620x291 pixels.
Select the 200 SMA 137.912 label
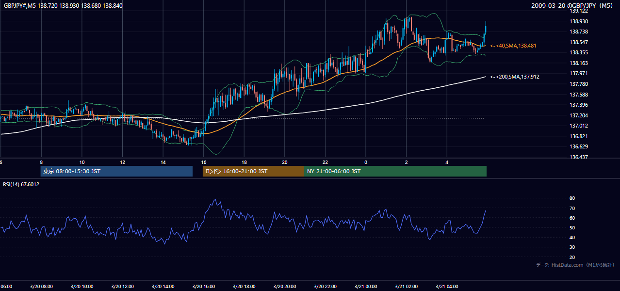point(515,77)
